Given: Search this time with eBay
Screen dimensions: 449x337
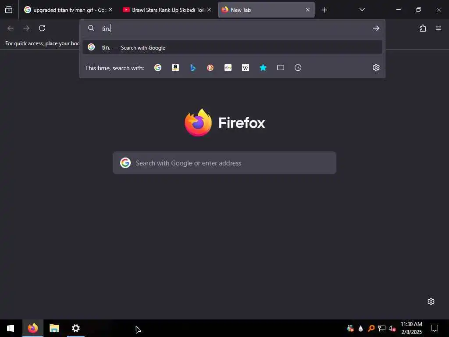Looking at the screenshot, I should click(x=228, y=68).
